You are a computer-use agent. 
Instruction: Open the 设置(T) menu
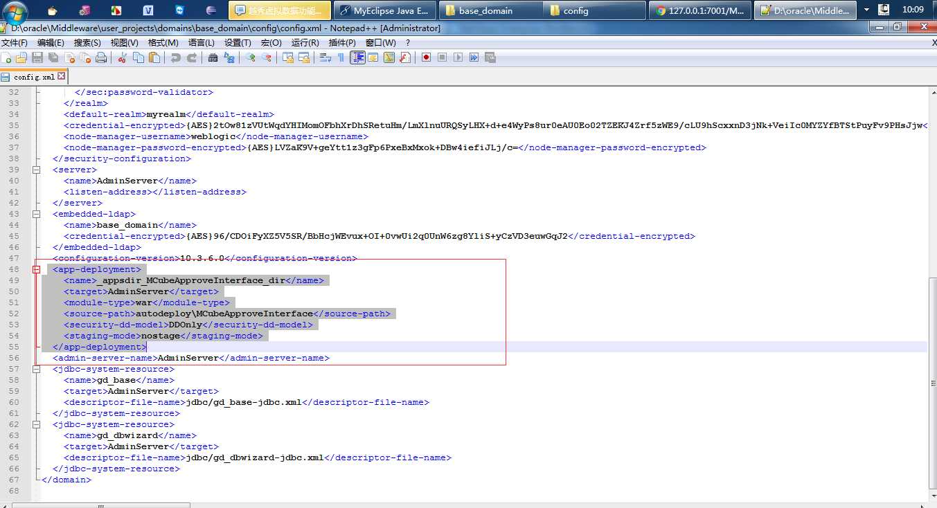click(x=238, y=43)
